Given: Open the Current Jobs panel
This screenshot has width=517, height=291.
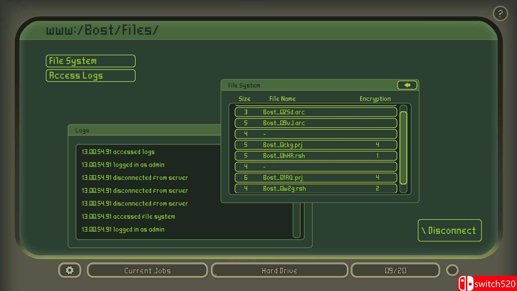Looking at the screenshot, I should [147, 271].
